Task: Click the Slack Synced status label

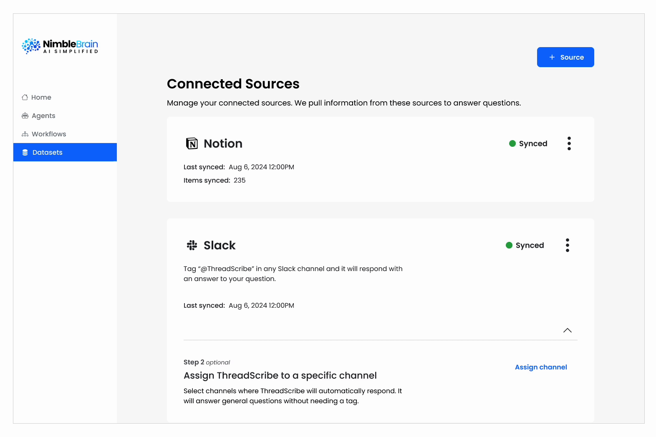Action: (x=530, y=245)
